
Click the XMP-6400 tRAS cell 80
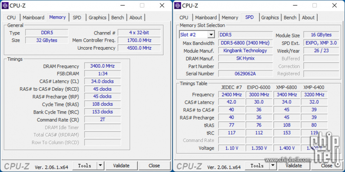314,125
